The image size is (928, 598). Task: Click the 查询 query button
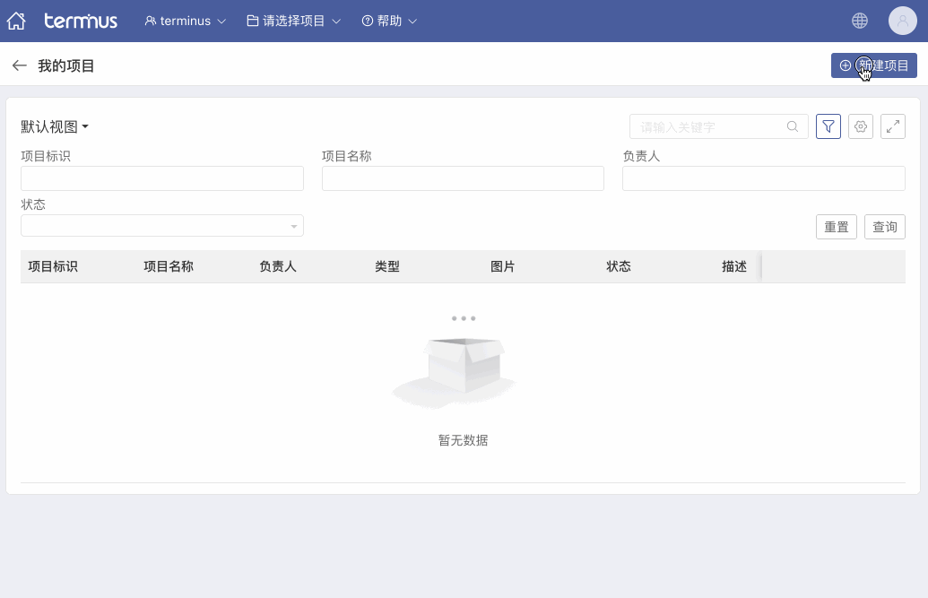[x=885, y=227]
